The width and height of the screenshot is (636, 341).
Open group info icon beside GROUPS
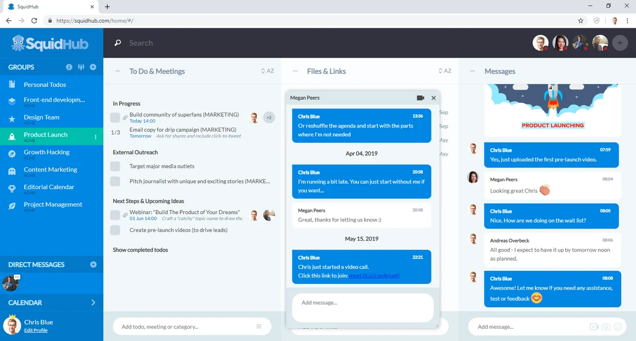(69, 67)
